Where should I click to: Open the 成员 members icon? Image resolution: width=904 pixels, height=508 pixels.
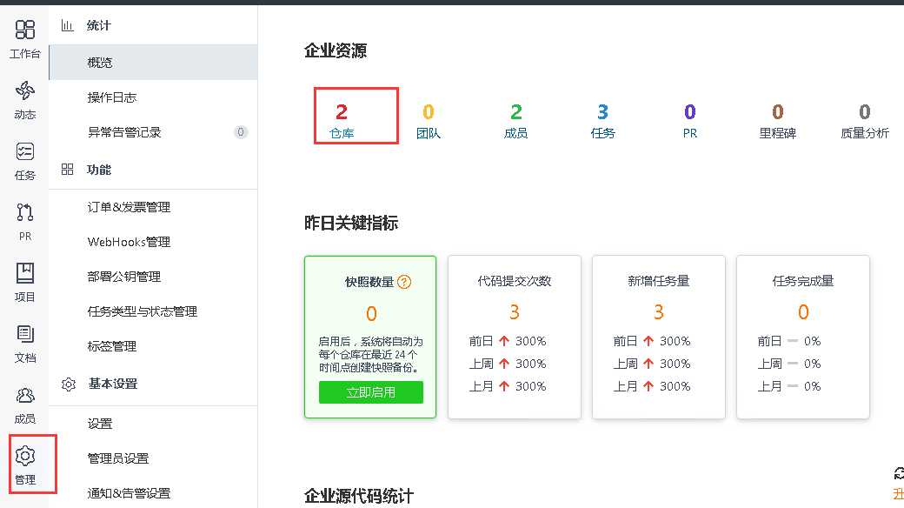pyautogui.click(x=24, y=400)
